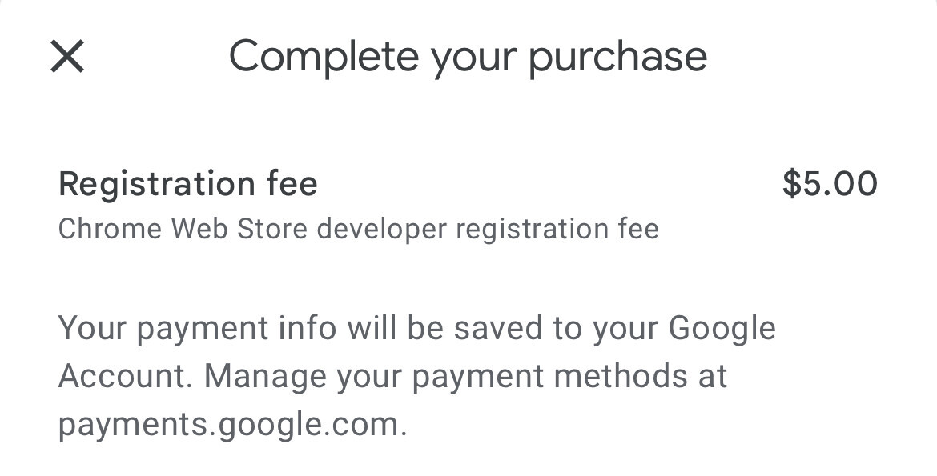Click the word 'Complete' in the heading
Image resolution: width=937 pixels, height=476 pixels.
coord(324,56)
